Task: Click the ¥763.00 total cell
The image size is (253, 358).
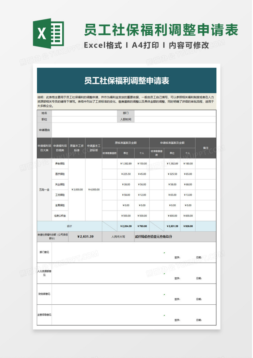Action: (x=142, y=226)
